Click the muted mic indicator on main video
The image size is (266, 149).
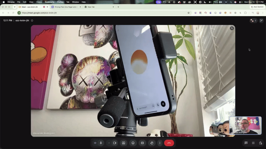coord(232,28)
